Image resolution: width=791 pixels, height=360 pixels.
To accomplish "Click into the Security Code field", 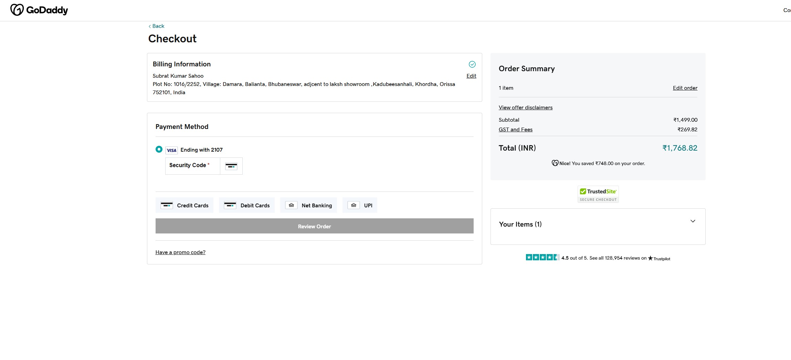I will (192, 166).
